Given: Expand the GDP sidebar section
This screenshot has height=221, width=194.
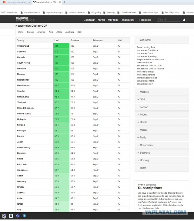Looking at the screenshot, I should [x=162, y=99].
